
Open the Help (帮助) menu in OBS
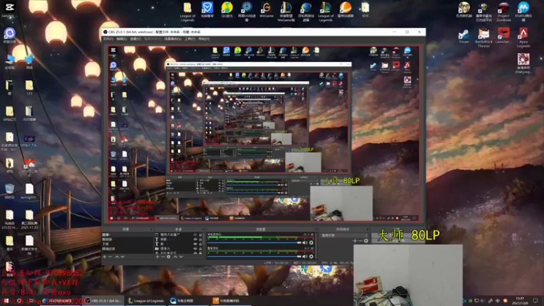tap(203, 39)
